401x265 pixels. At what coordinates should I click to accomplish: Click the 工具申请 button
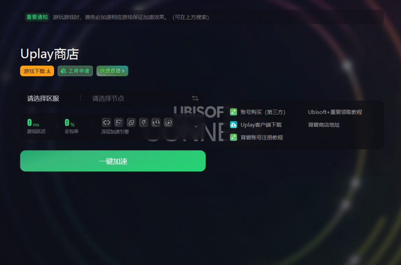(75, 71)
